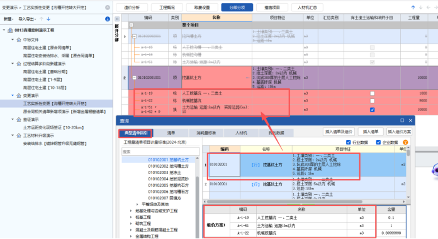Collapse the strikethrough 挖沟槽土方 item
This screenshot has width=438, height=239.
coord(135,36)
